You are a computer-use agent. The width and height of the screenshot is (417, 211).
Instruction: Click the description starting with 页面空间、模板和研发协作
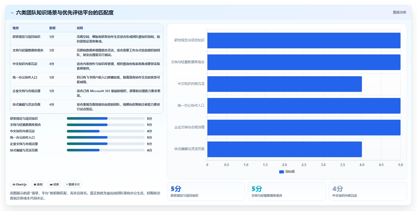click(x=119, y=39)
